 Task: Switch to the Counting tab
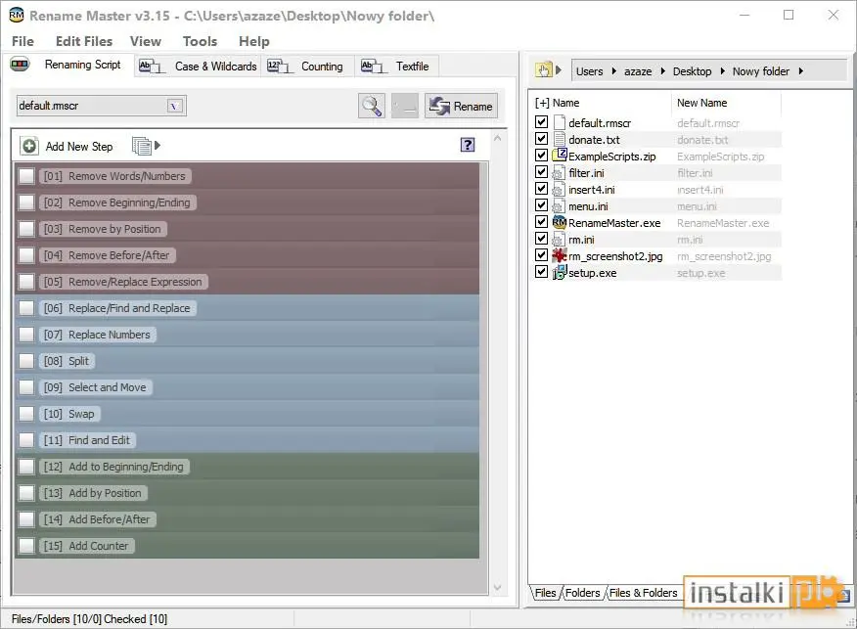[307, 67]
